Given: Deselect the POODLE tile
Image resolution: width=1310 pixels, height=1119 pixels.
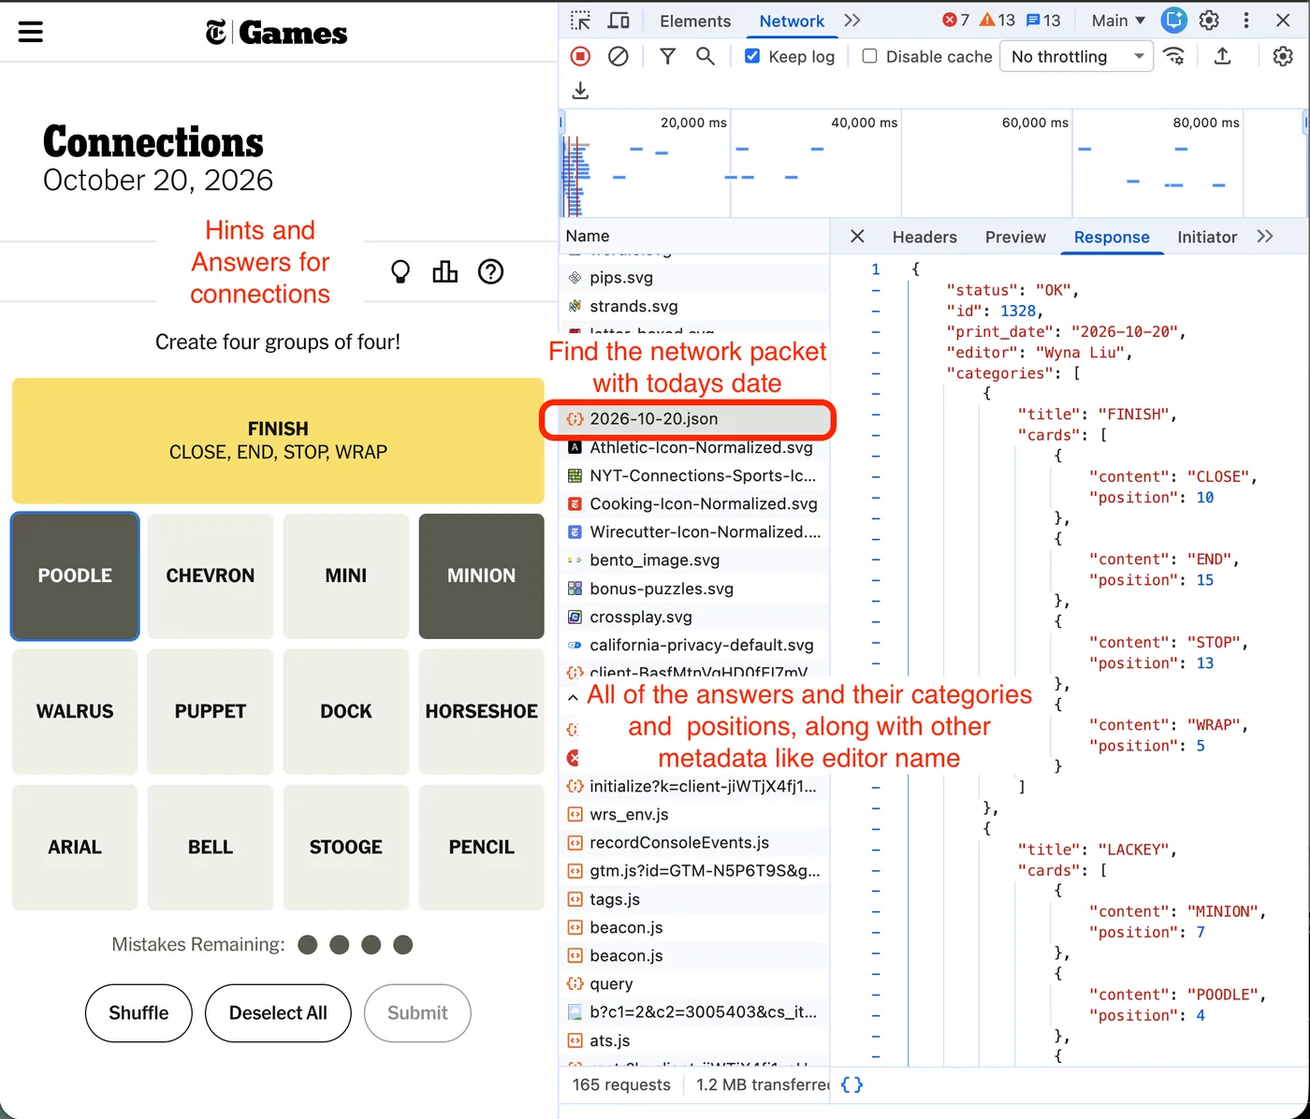Looking at the screenshot, I should coord(75,576).
